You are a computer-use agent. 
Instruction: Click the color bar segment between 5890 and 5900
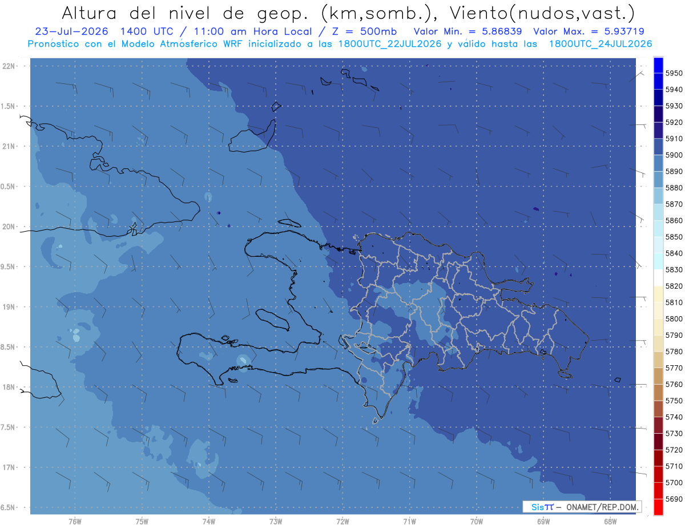coord(658,163)
